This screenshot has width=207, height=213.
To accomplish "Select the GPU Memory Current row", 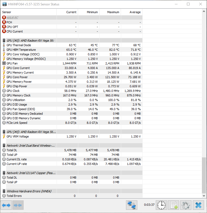I will [72, 73].
